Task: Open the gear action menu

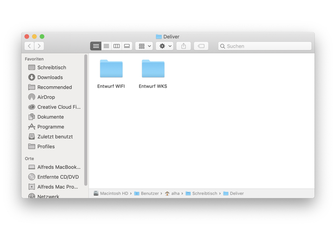Action: pos(165,46)
